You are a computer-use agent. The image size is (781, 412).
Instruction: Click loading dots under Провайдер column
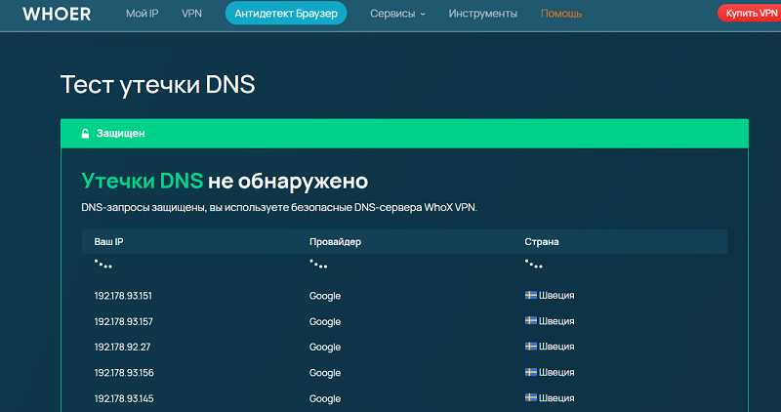318,265
